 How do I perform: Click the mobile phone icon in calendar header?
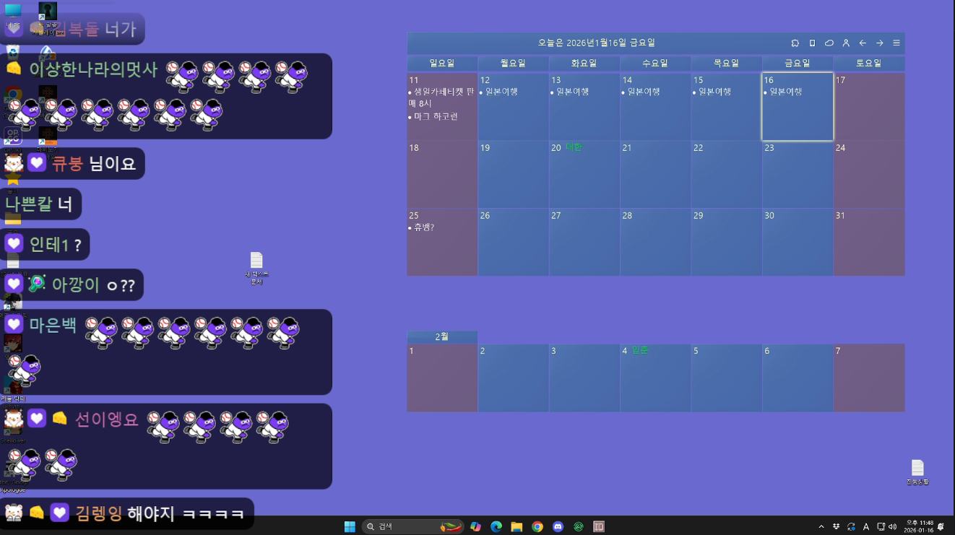[x=812, y=43]
